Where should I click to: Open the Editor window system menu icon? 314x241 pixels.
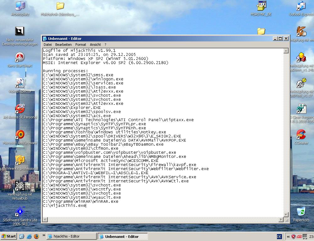click(x=45, y=38)
